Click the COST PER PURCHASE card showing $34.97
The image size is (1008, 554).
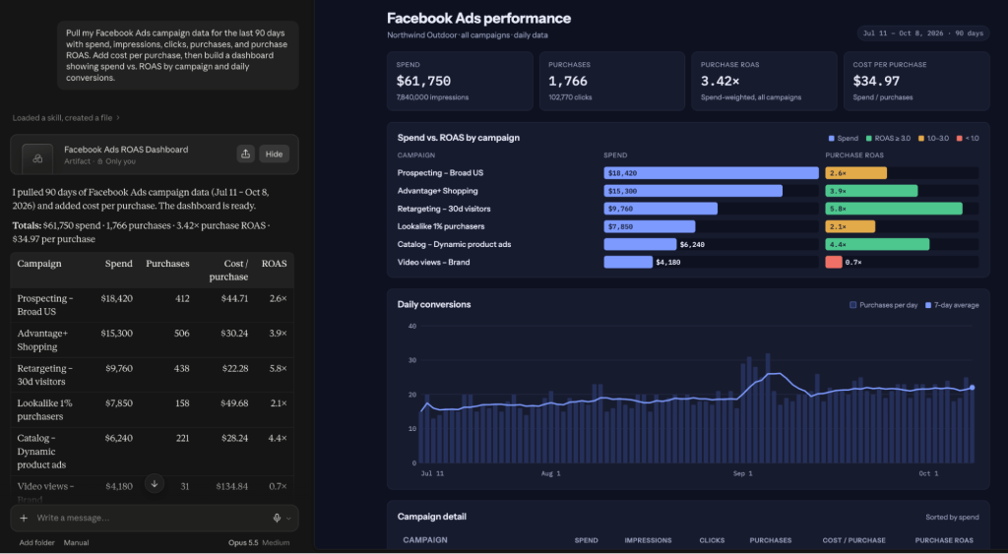coord(916,81)
